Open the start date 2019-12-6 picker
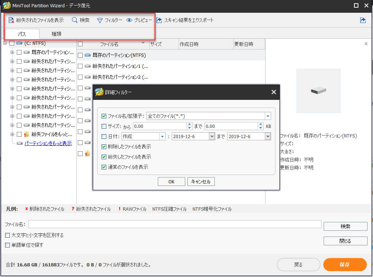The image size is (373, 277). coord(212,136)
